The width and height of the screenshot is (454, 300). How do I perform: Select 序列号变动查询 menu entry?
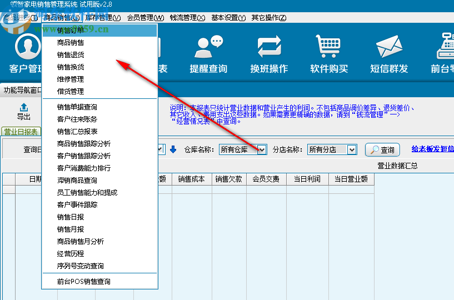pos(99,266)
